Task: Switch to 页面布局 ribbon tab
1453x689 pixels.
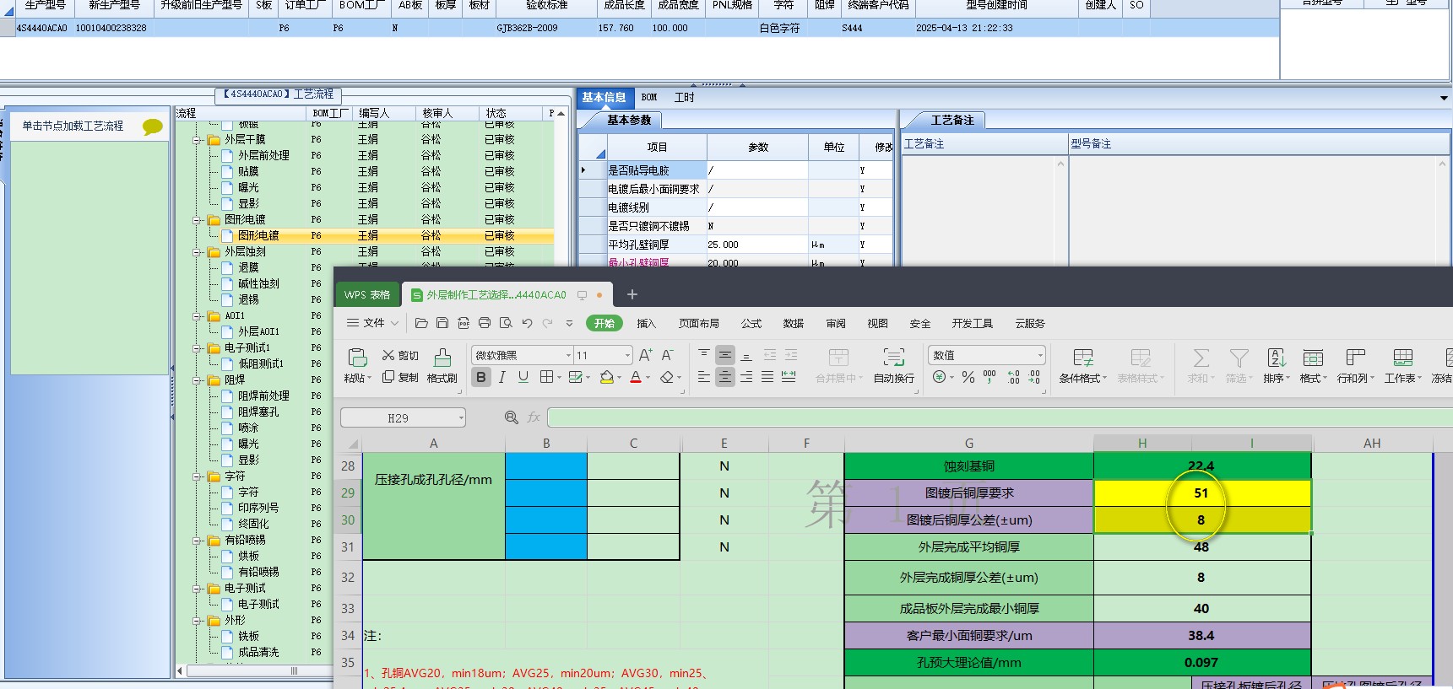Action: pyautogui.click(x=698, y=323)
